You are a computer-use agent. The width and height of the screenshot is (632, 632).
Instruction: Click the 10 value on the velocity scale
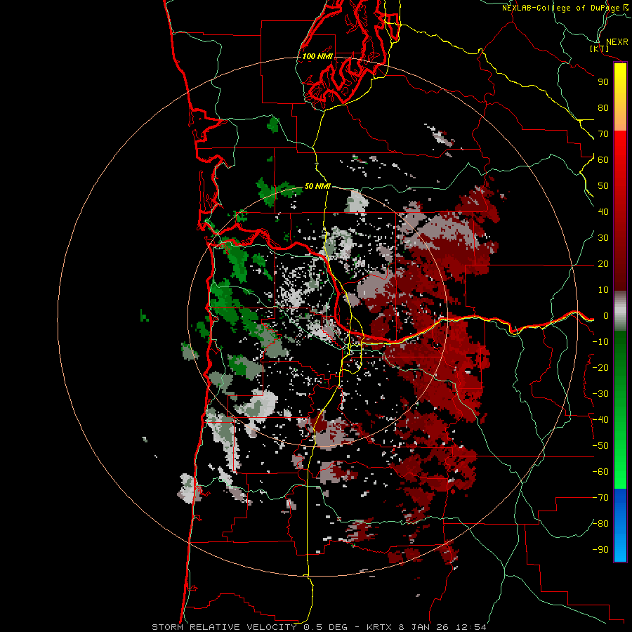(603, 290)
